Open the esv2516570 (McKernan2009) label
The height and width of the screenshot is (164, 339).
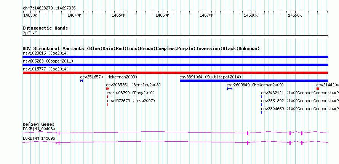[x=109, y=77]
